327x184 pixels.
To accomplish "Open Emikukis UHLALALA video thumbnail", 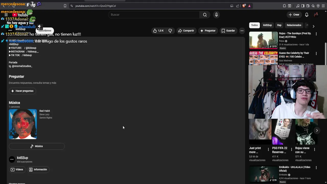I will coord(263,174).
